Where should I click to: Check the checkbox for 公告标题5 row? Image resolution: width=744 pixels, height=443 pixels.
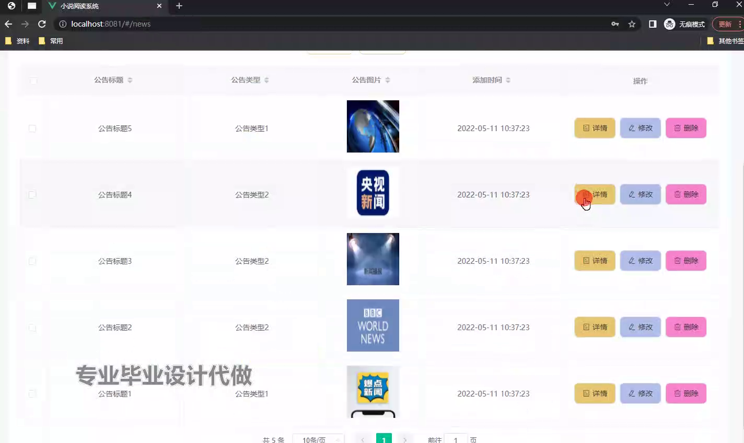click(x=32, y=129)
